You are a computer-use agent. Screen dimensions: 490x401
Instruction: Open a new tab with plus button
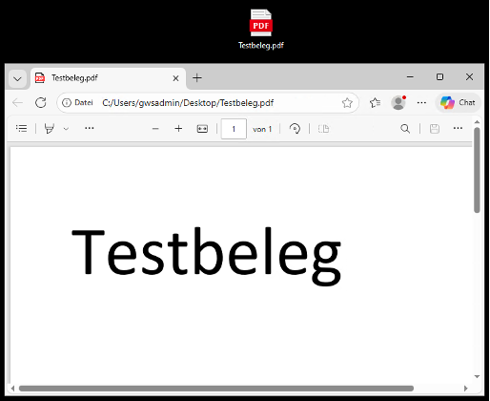pos(197,78)
